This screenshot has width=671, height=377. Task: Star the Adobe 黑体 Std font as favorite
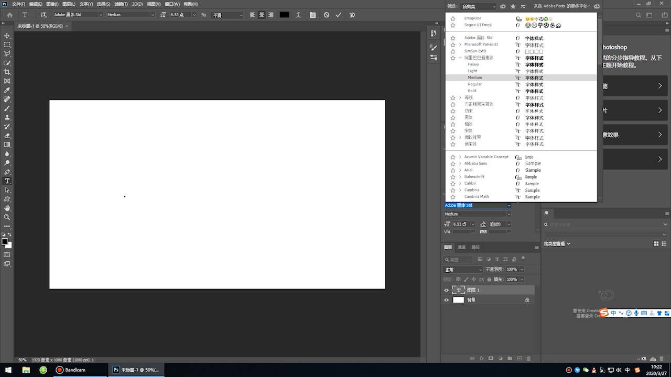(453, 38)
